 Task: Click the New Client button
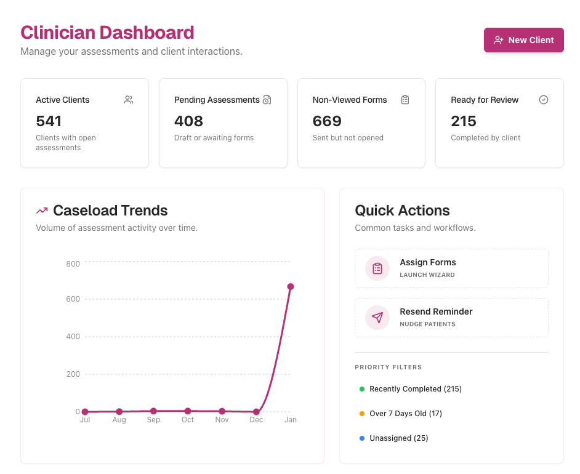click(x=524, y=39)
